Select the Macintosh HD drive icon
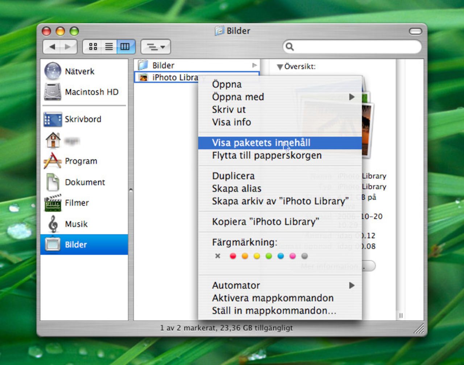Image resolution: width=464 pixels, height=365 pixels. (x=53, y=92)
